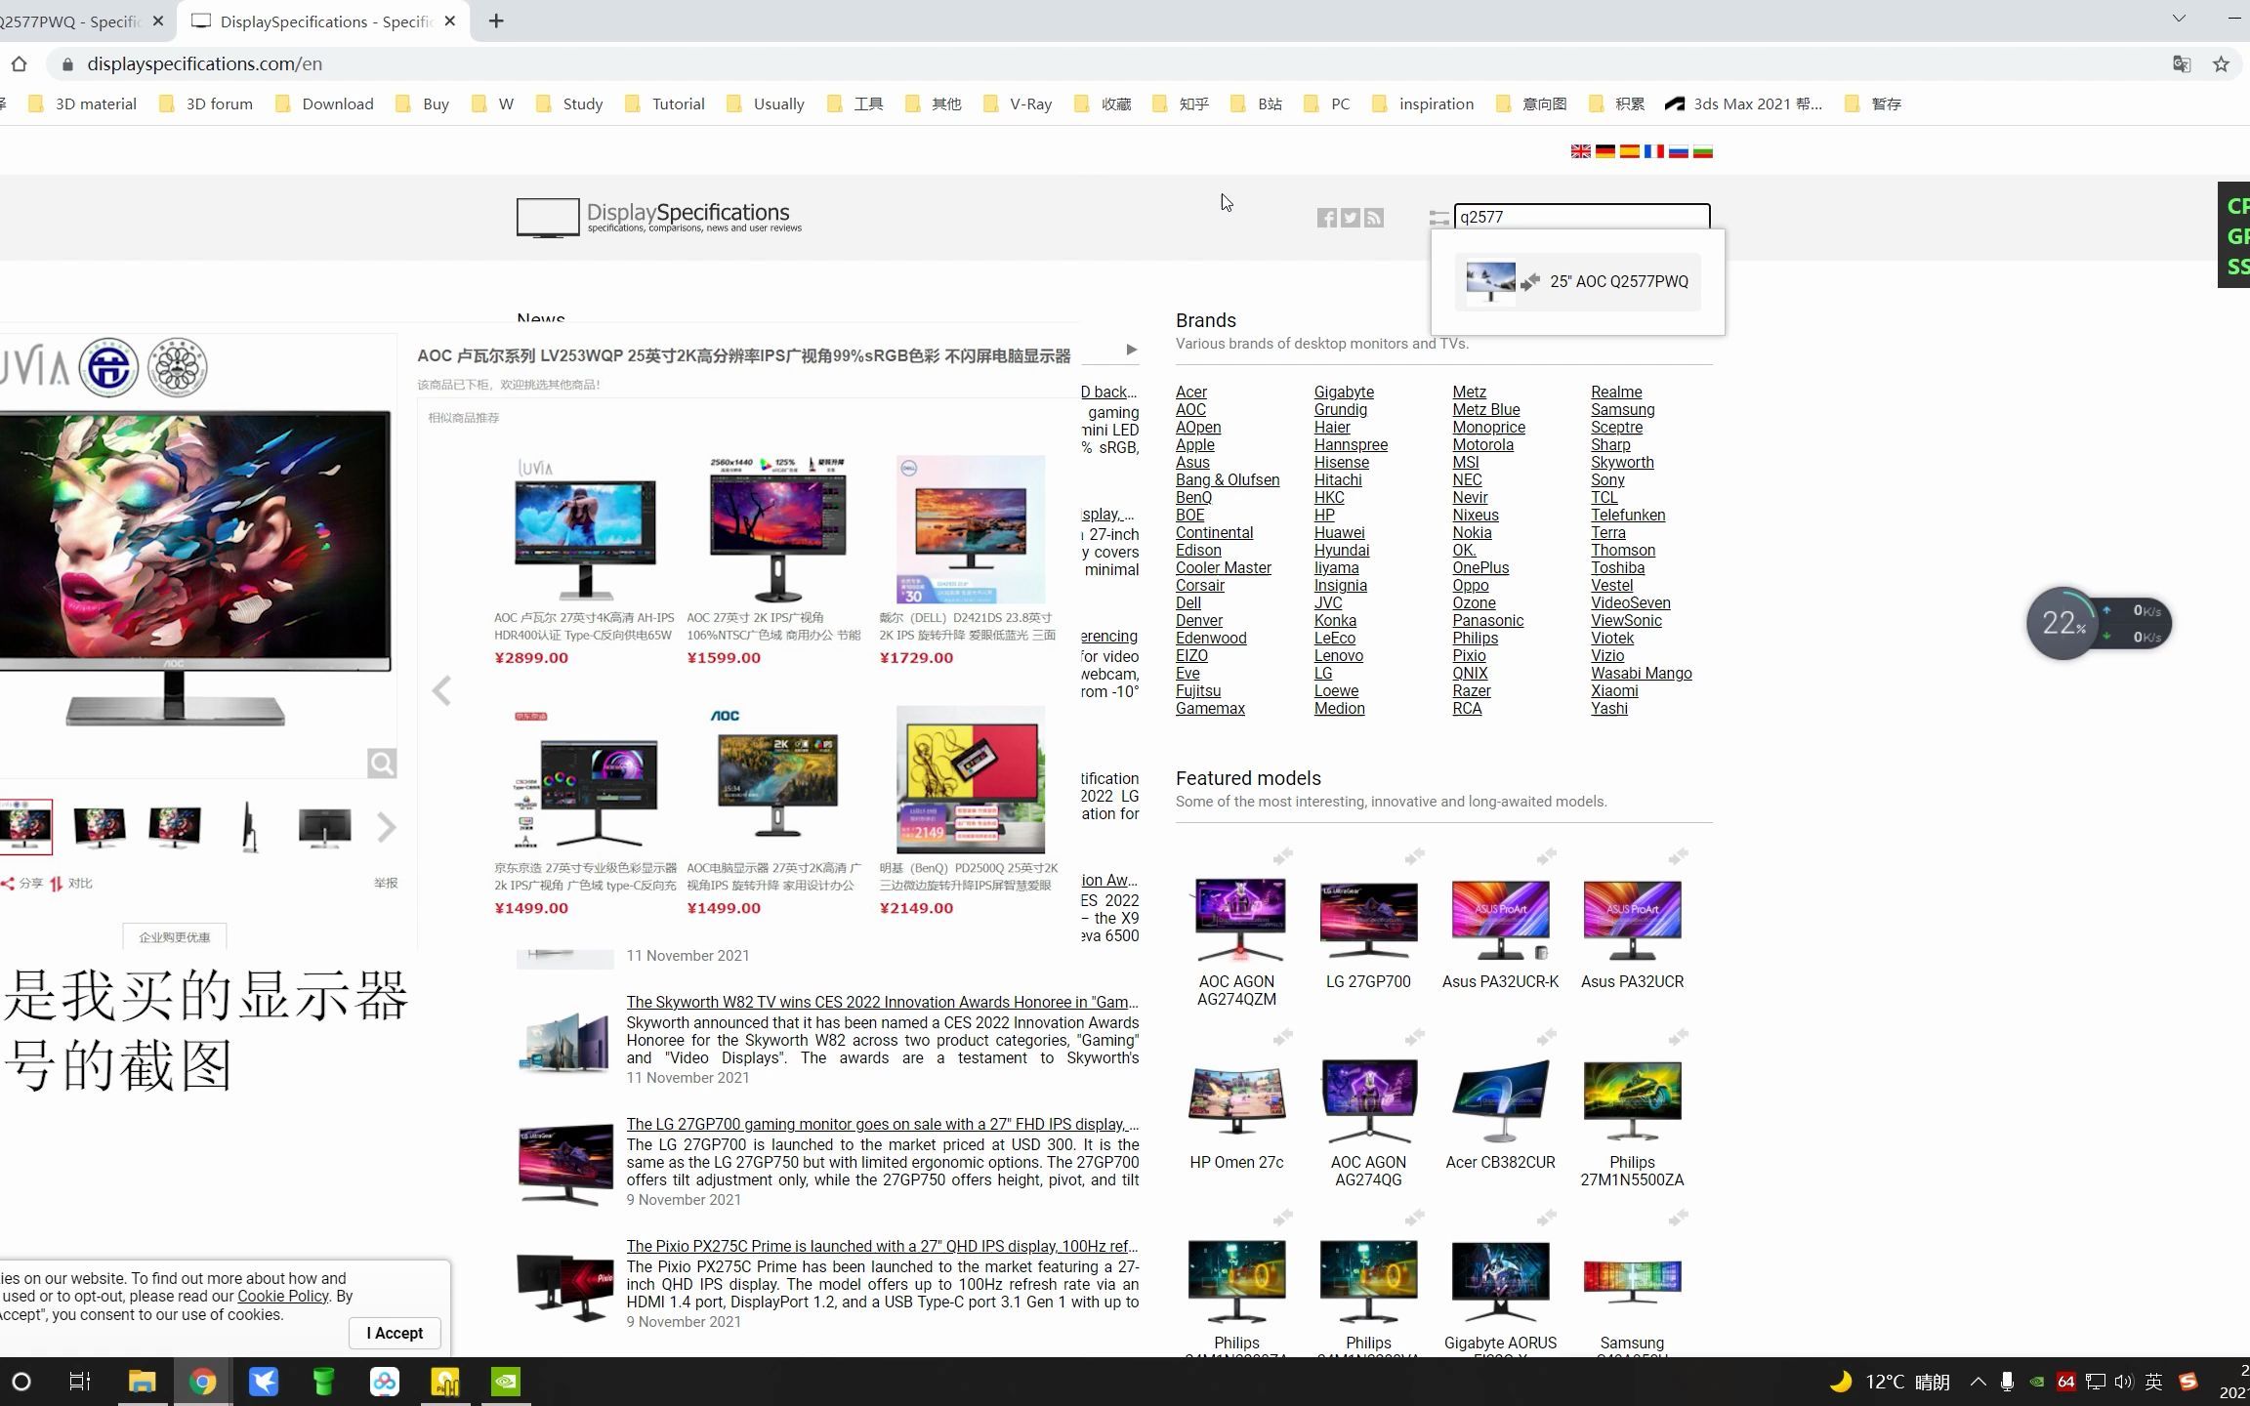Viewport: 2250px width, 1406px height.
Task: Select the 25" AOC Q2577PWQ search suggestion
Action: tap(1577, 281)
